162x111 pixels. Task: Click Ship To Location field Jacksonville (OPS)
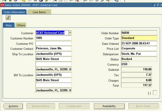(54, 54)
